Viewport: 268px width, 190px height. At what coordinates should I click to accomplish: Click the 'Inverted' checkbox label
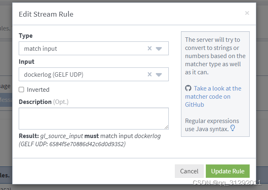[x=38, y=90]
